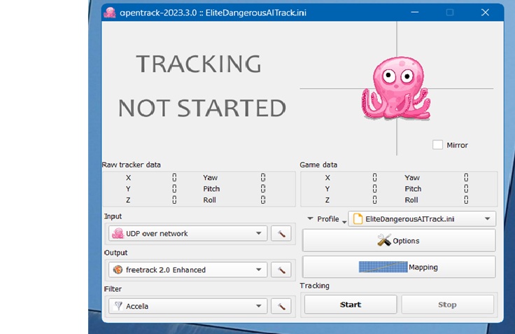Click the Raw tracker data Pitch value
This screenshot has height=334, width=515.
pyautogui.click(x=263, y=188)
